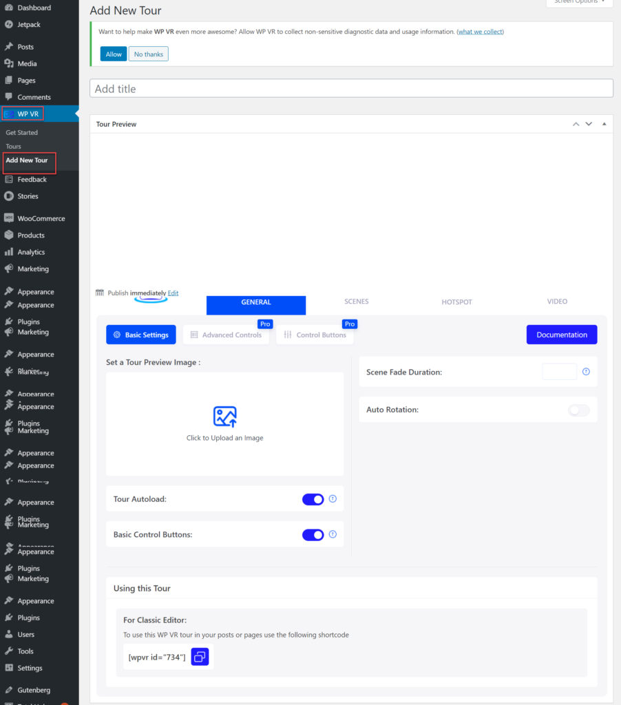
Task: Open Settings in the sidebar
Action: pyautogui.click(x=23, y=668)
